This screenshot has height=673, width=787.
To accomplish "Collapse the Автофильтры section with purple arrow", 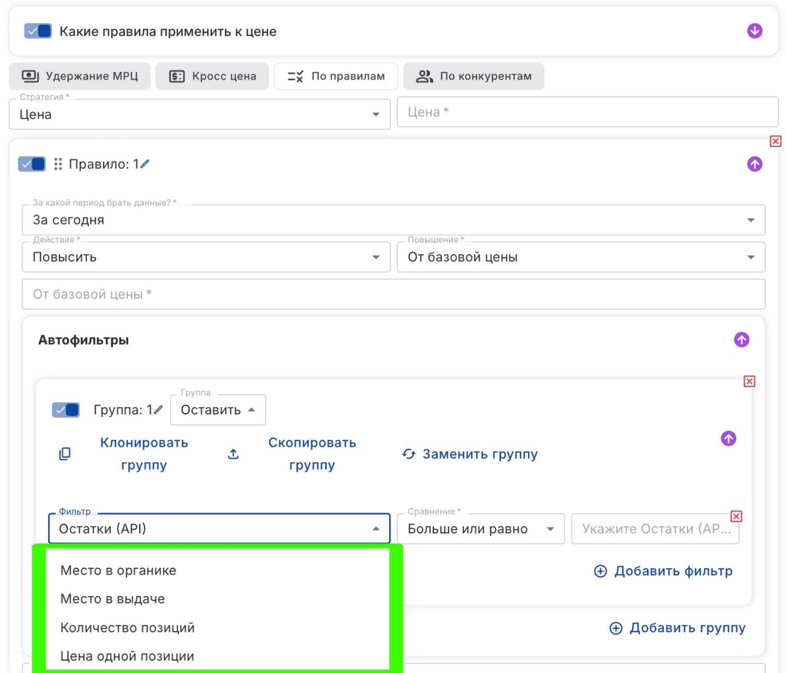I will (x=742, y=340).
